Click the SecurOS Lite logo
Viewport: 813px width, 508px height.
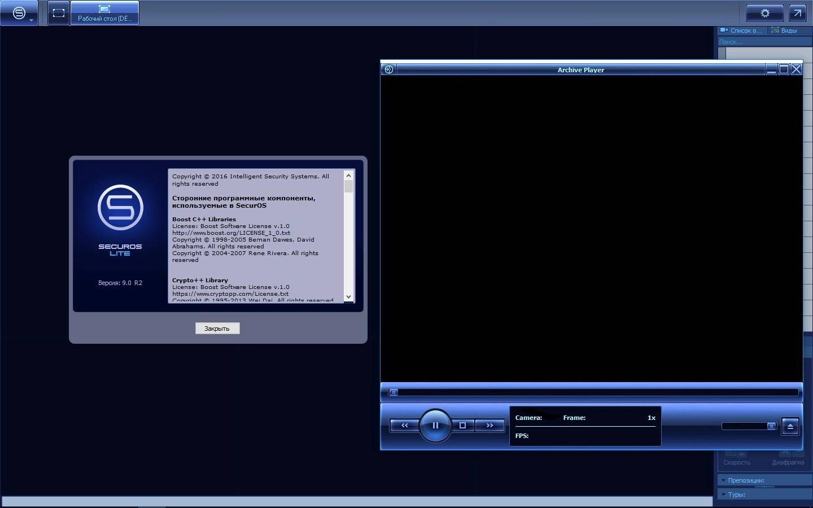pyautogui.click(x=120, y=221)
